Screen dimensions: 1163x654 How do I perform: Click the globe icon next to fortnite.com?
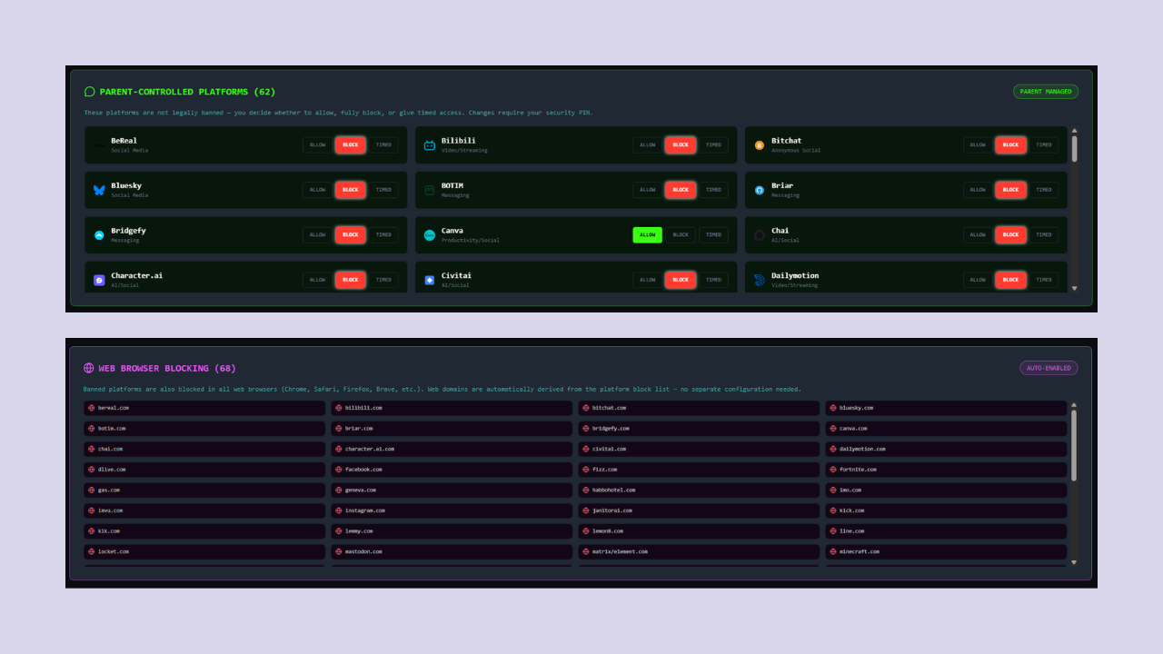833,470
